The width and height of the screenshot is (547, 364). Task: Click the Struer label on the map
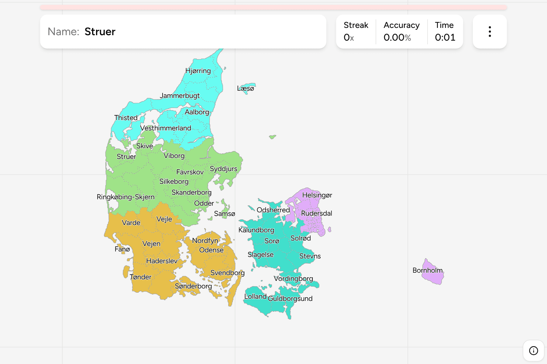tap(126, 157)
